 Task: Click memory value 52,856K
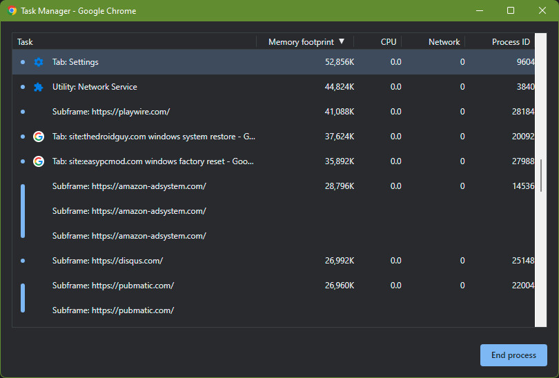pos(340,62)
